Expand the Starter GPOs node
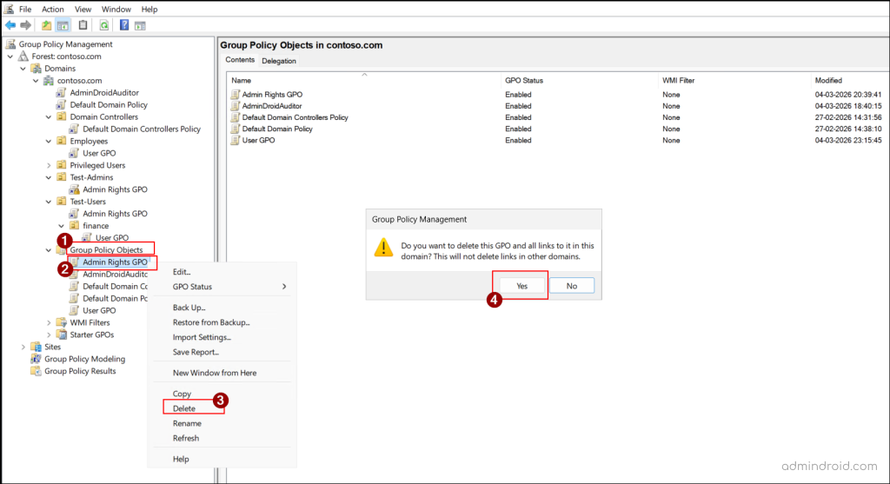The image size is (890, 484). coord(49,335)
